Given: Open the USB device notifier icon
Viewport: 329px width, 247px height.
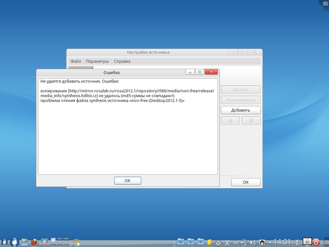Looking at the screenshot, I should [244, 242].
